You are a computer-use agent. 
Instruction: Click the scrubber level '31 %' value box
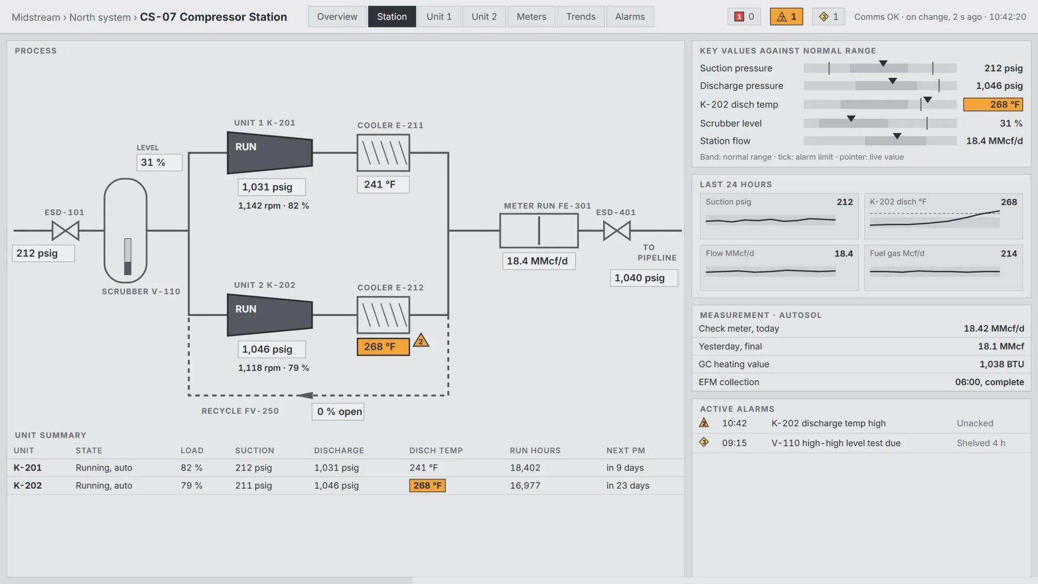[159, 162]
